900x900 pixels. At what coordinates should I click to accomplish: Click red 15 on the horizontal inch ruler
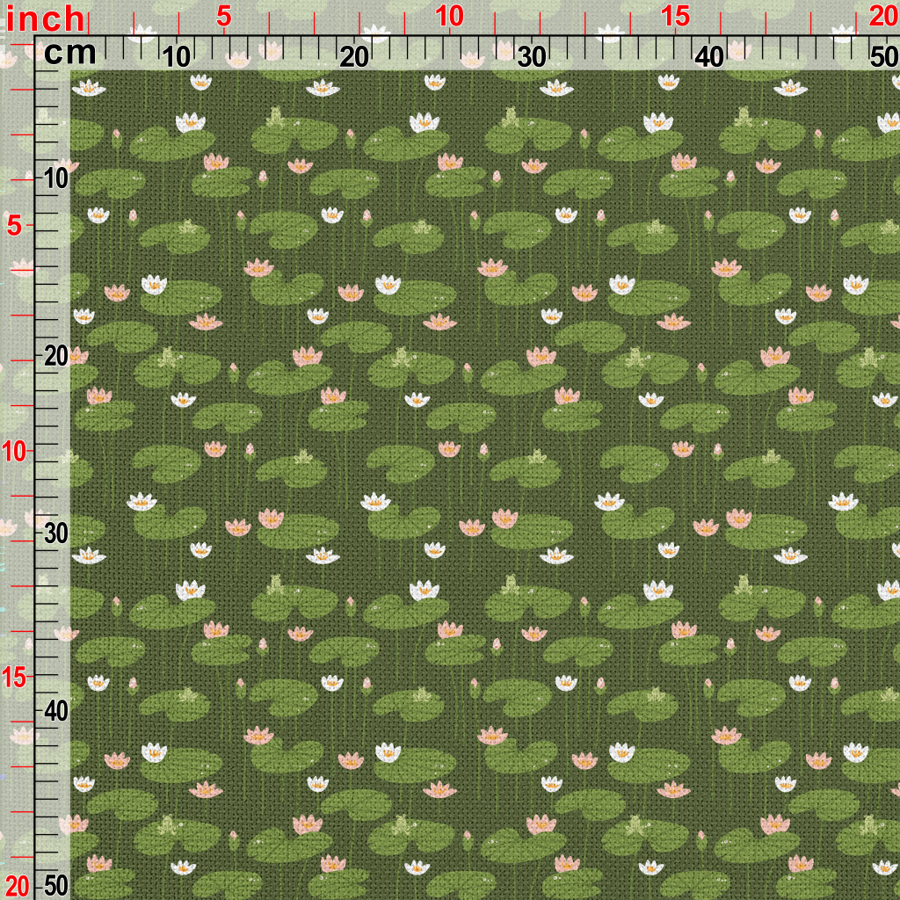coord(675,16)
